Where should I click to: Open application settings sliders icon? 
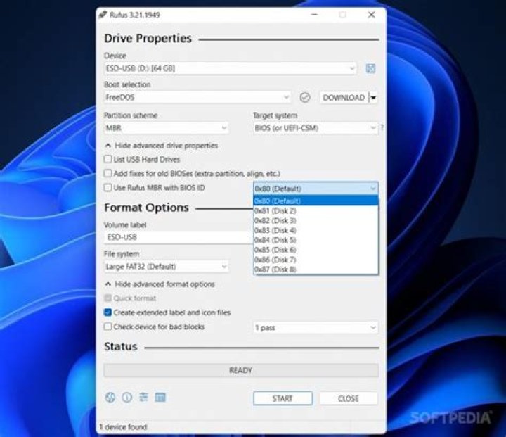coord(143,398)
